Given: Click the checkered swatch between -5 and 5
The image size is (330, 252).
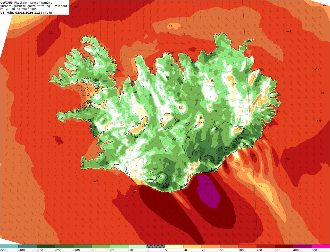Looking at the screenshot, I should (x=156, y=246).
